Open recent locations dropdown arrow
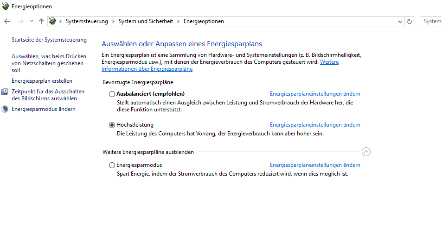This screenshot has height=226, width=442. click(32, 21)
